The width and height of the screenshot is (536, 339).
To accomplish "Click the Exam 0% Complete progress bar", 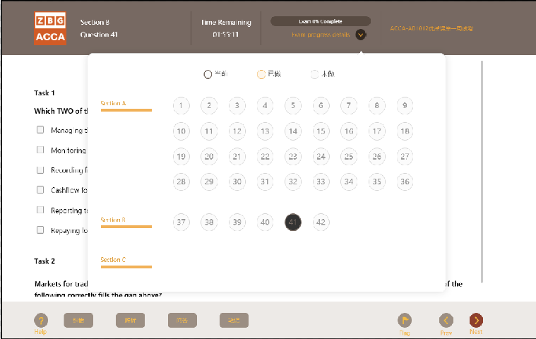I will pos(321,21).
